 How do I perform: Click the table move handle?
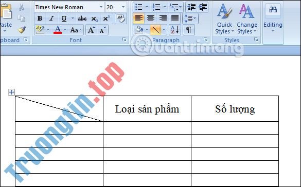click(11, 92)
